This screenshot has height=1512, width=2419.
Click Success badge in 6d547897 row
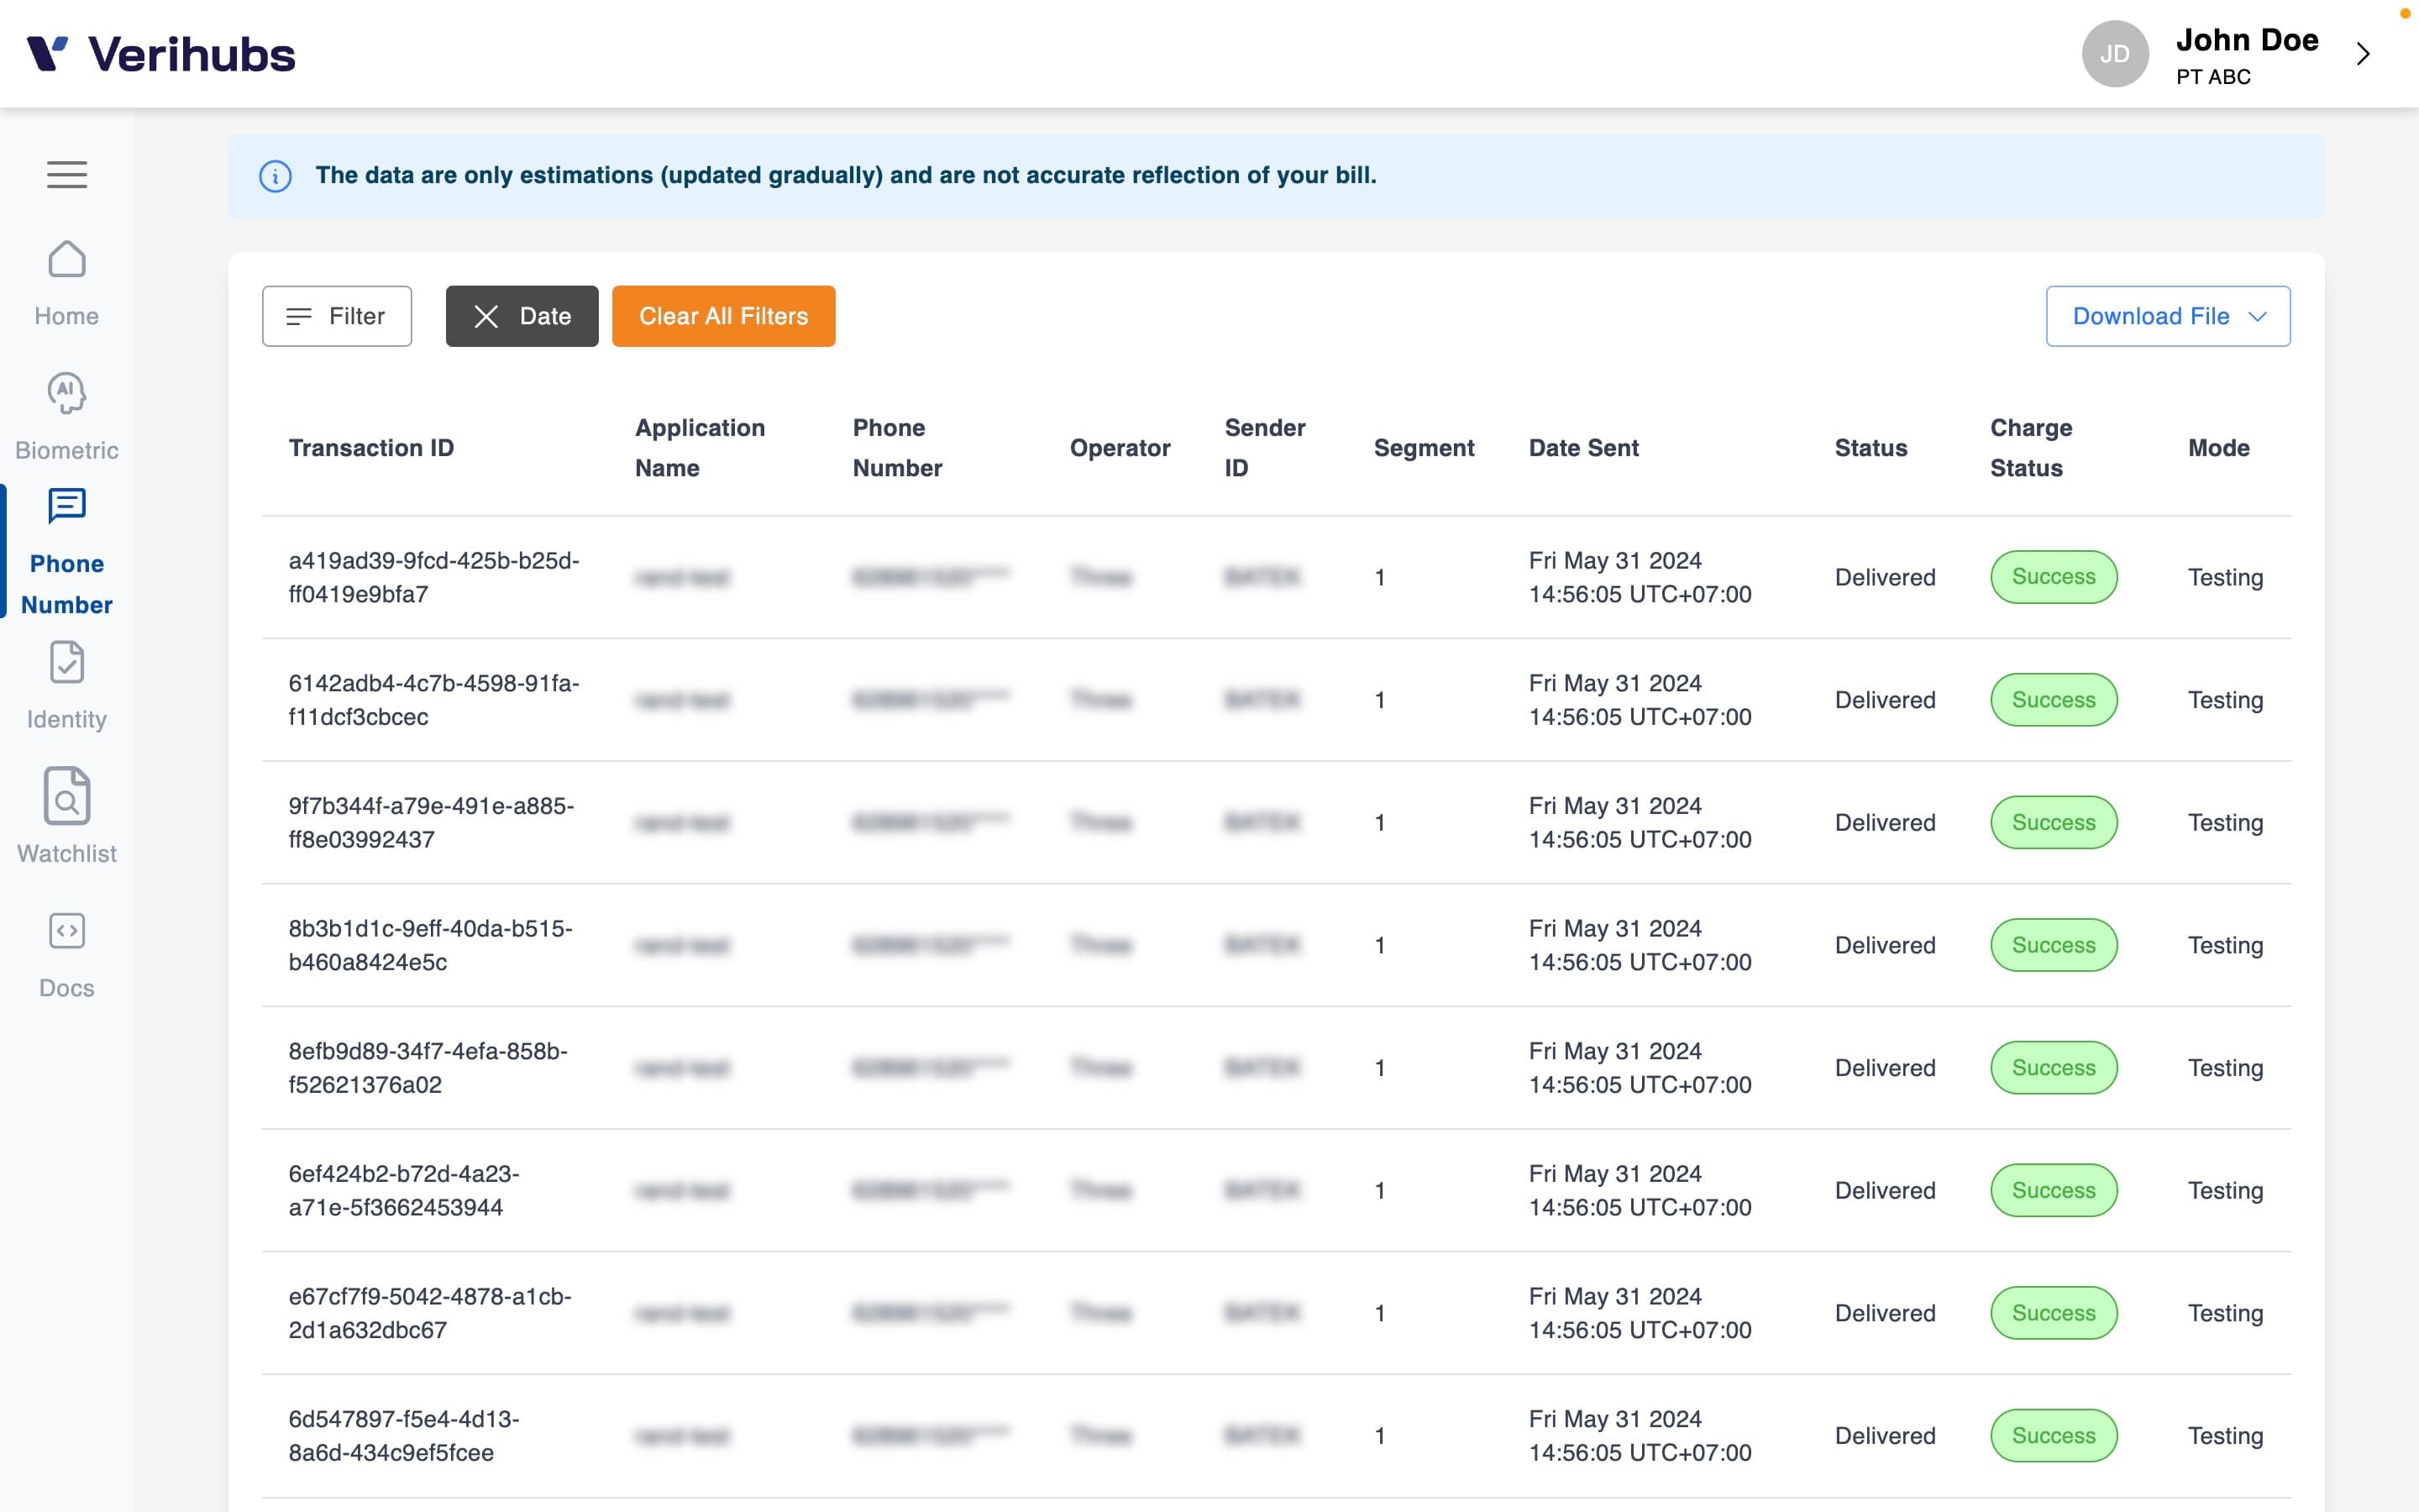tap(2053, 1436)
